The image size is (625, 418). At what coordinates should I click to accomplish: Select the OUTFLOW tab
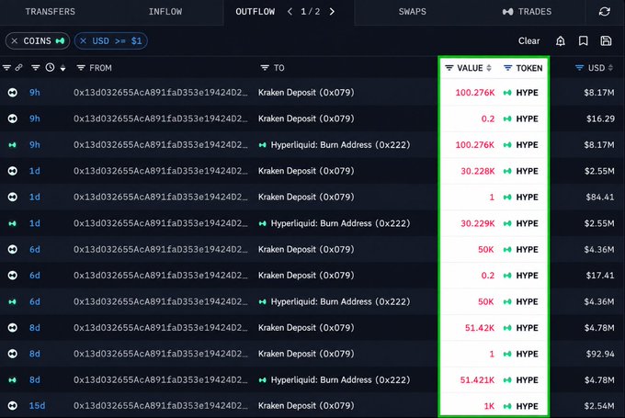[256, 12]
